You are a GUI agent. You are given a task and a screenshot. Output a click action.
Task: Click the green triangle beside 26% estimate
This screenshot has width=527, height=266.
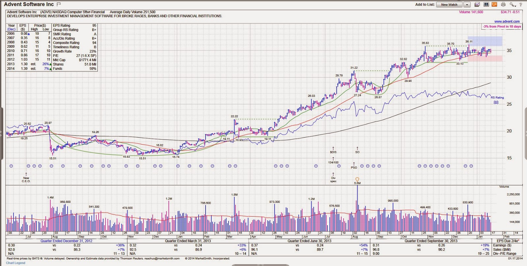tap(50, 64)
